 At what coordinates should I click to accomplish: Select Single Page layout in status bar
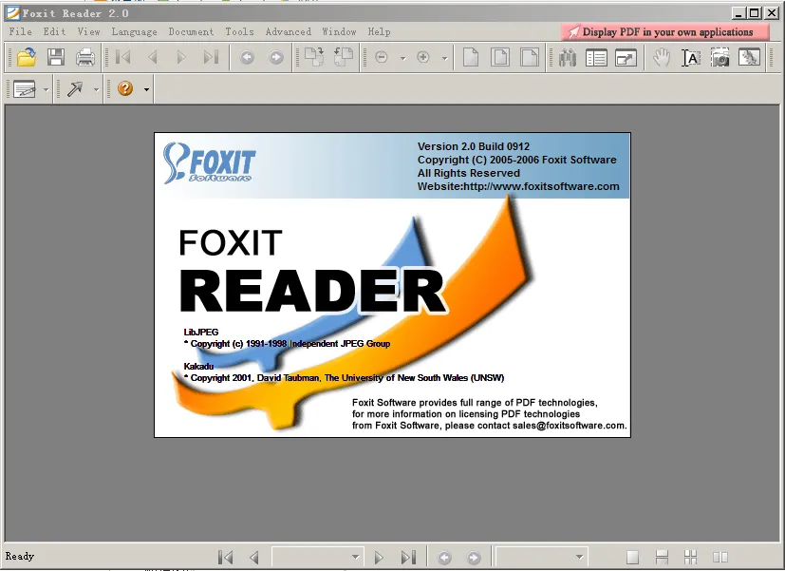coord(632,557)
